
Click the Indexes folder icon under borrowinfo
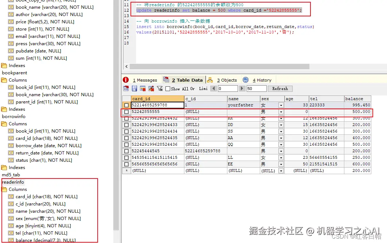tap(4, 167)
